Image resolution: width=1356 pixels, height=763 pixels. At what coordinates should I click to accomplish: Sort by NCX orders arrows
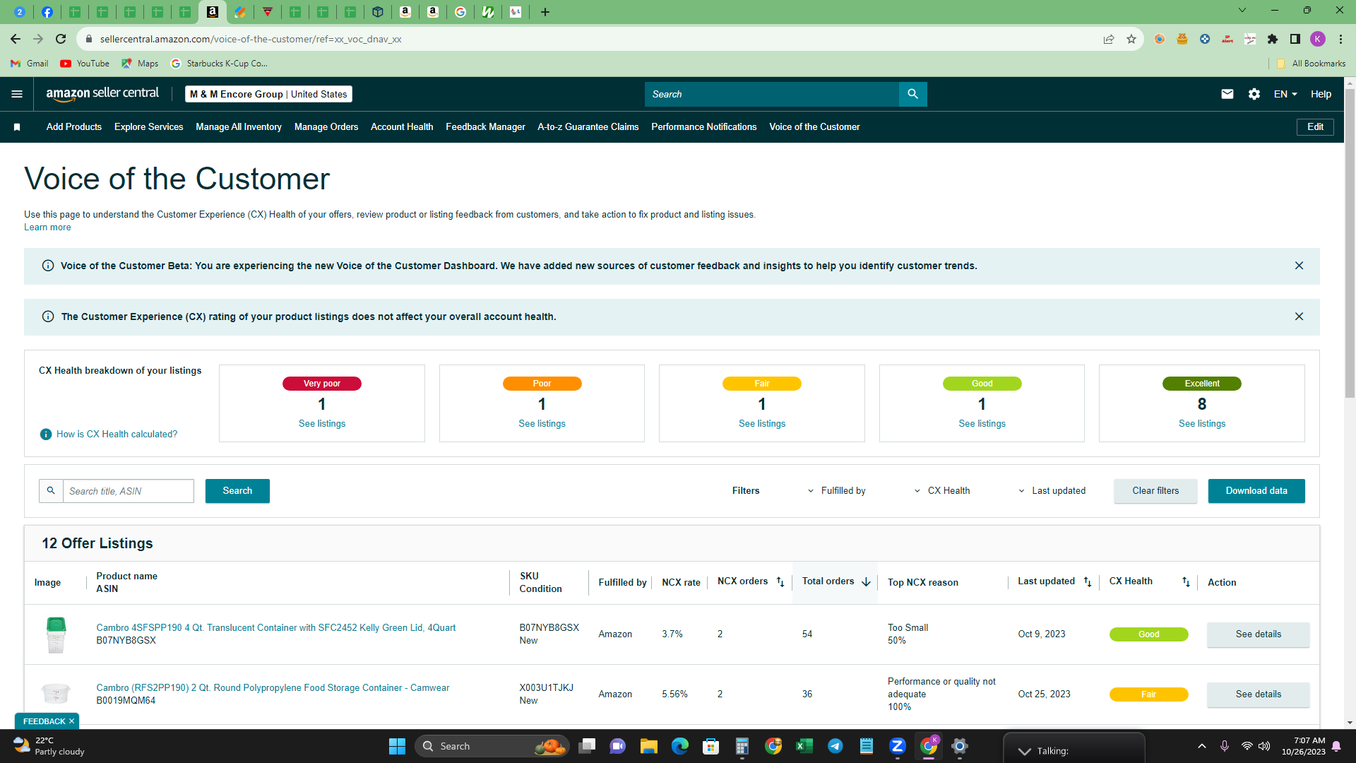coord(780,582)
